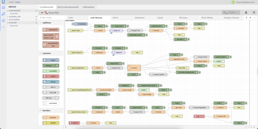The image size is (258, 129).
Task: Select the debug palette node
Action: point(51,66)
